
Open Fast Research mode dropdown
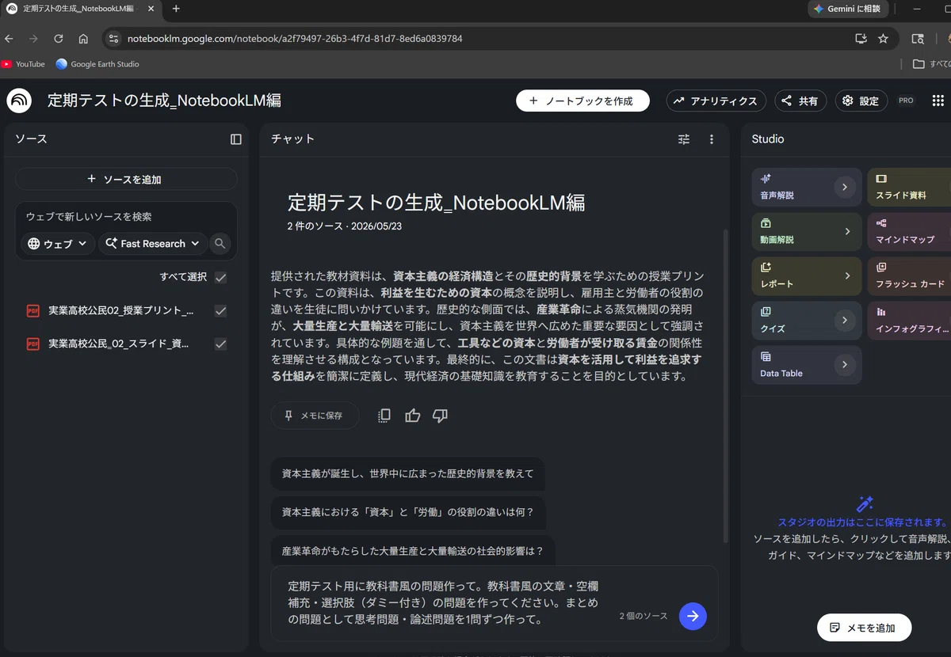tap(153, 244)
